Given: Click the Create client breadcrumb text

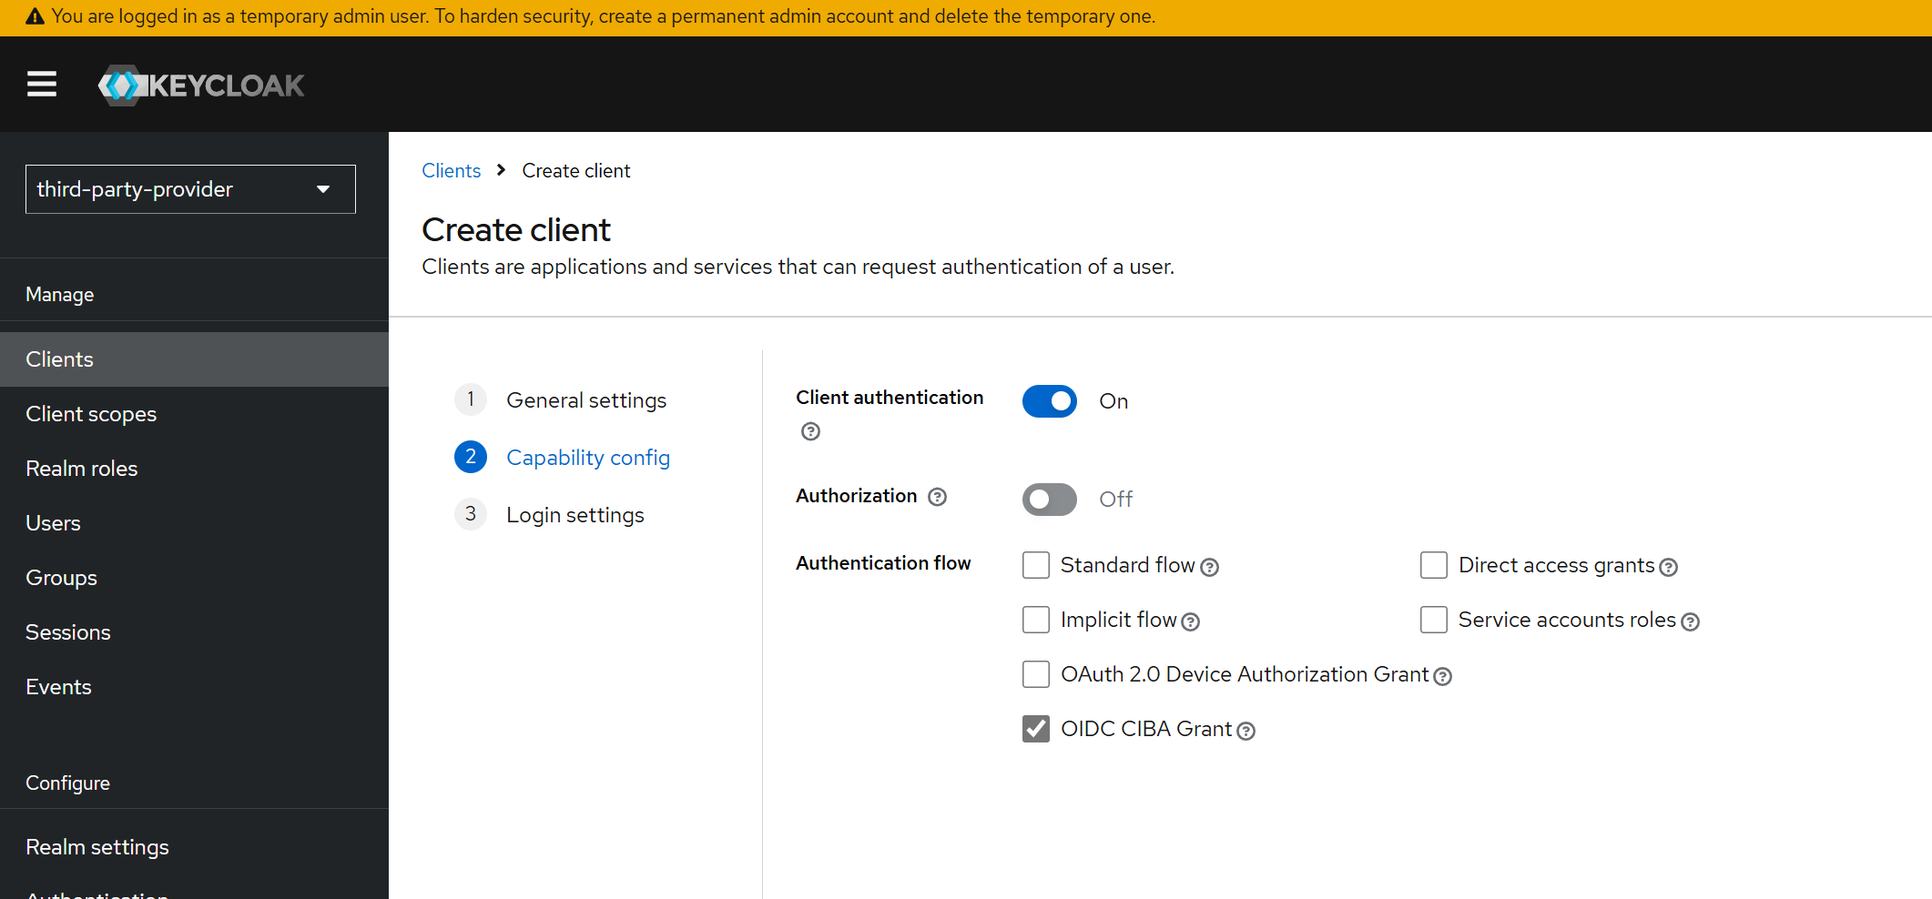Looking at the screenshot, I should click(576, 171).
